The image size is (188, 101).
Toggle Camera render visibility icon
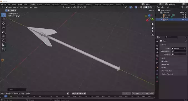pos(185,15)
